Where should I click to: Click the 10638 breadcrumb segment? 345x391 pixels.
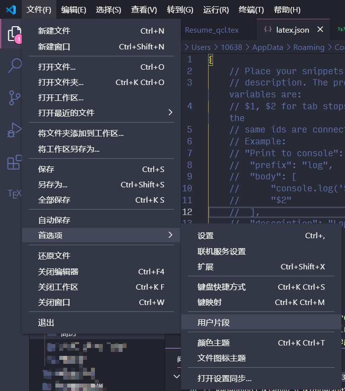[231, 47]
